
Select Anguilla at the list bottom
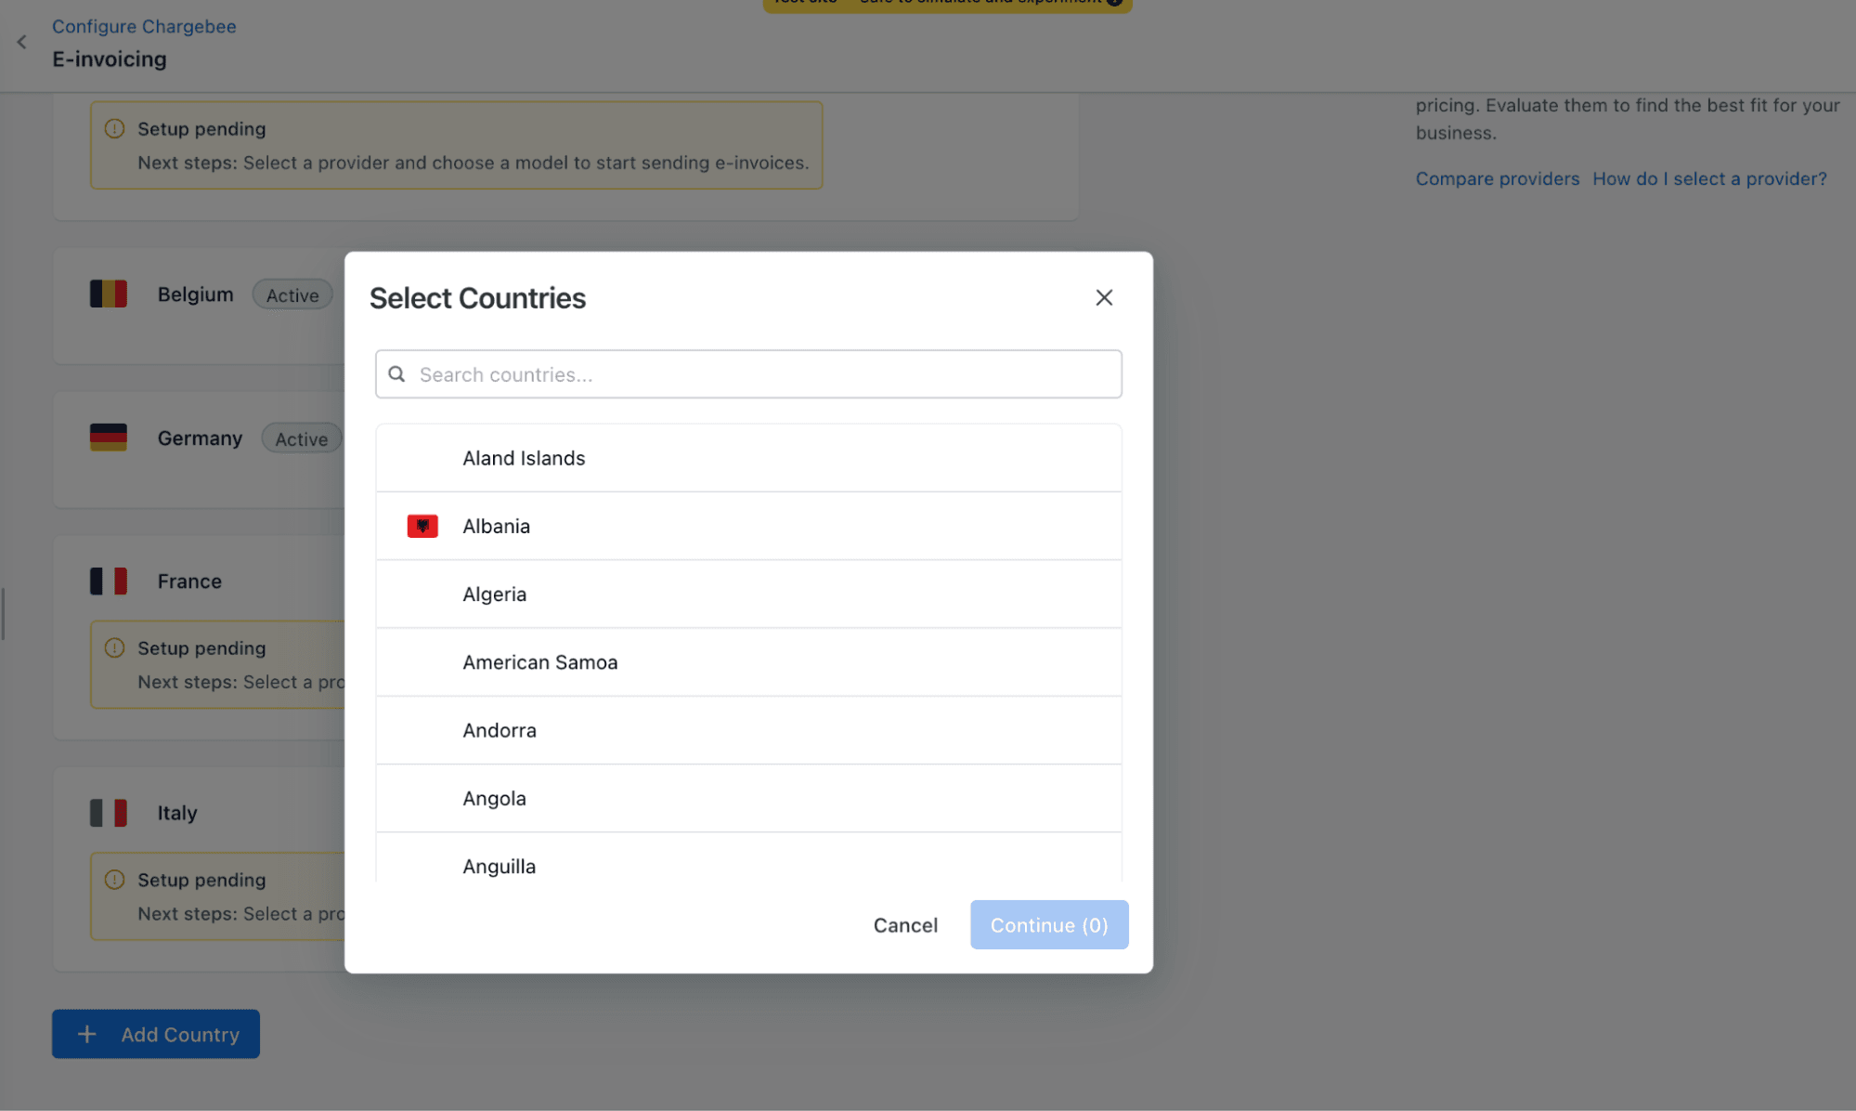(500, 866)
